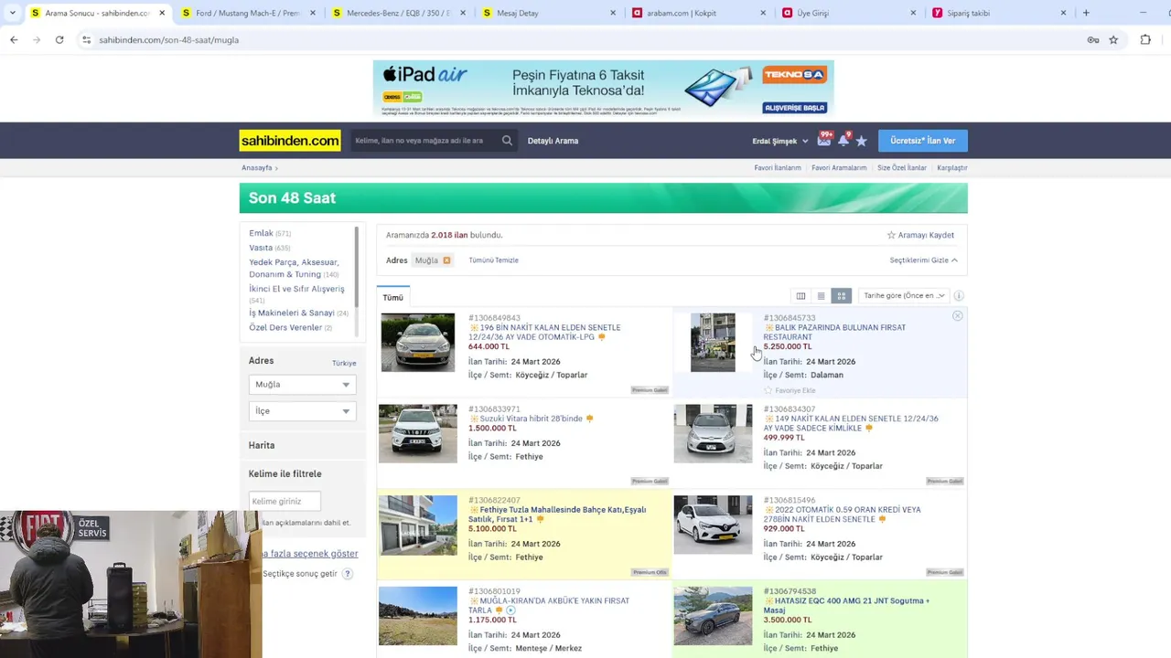Filter by İş Makineleri & Sanayi category
Screen dimensions: 1171x658
tap(292, 313)
